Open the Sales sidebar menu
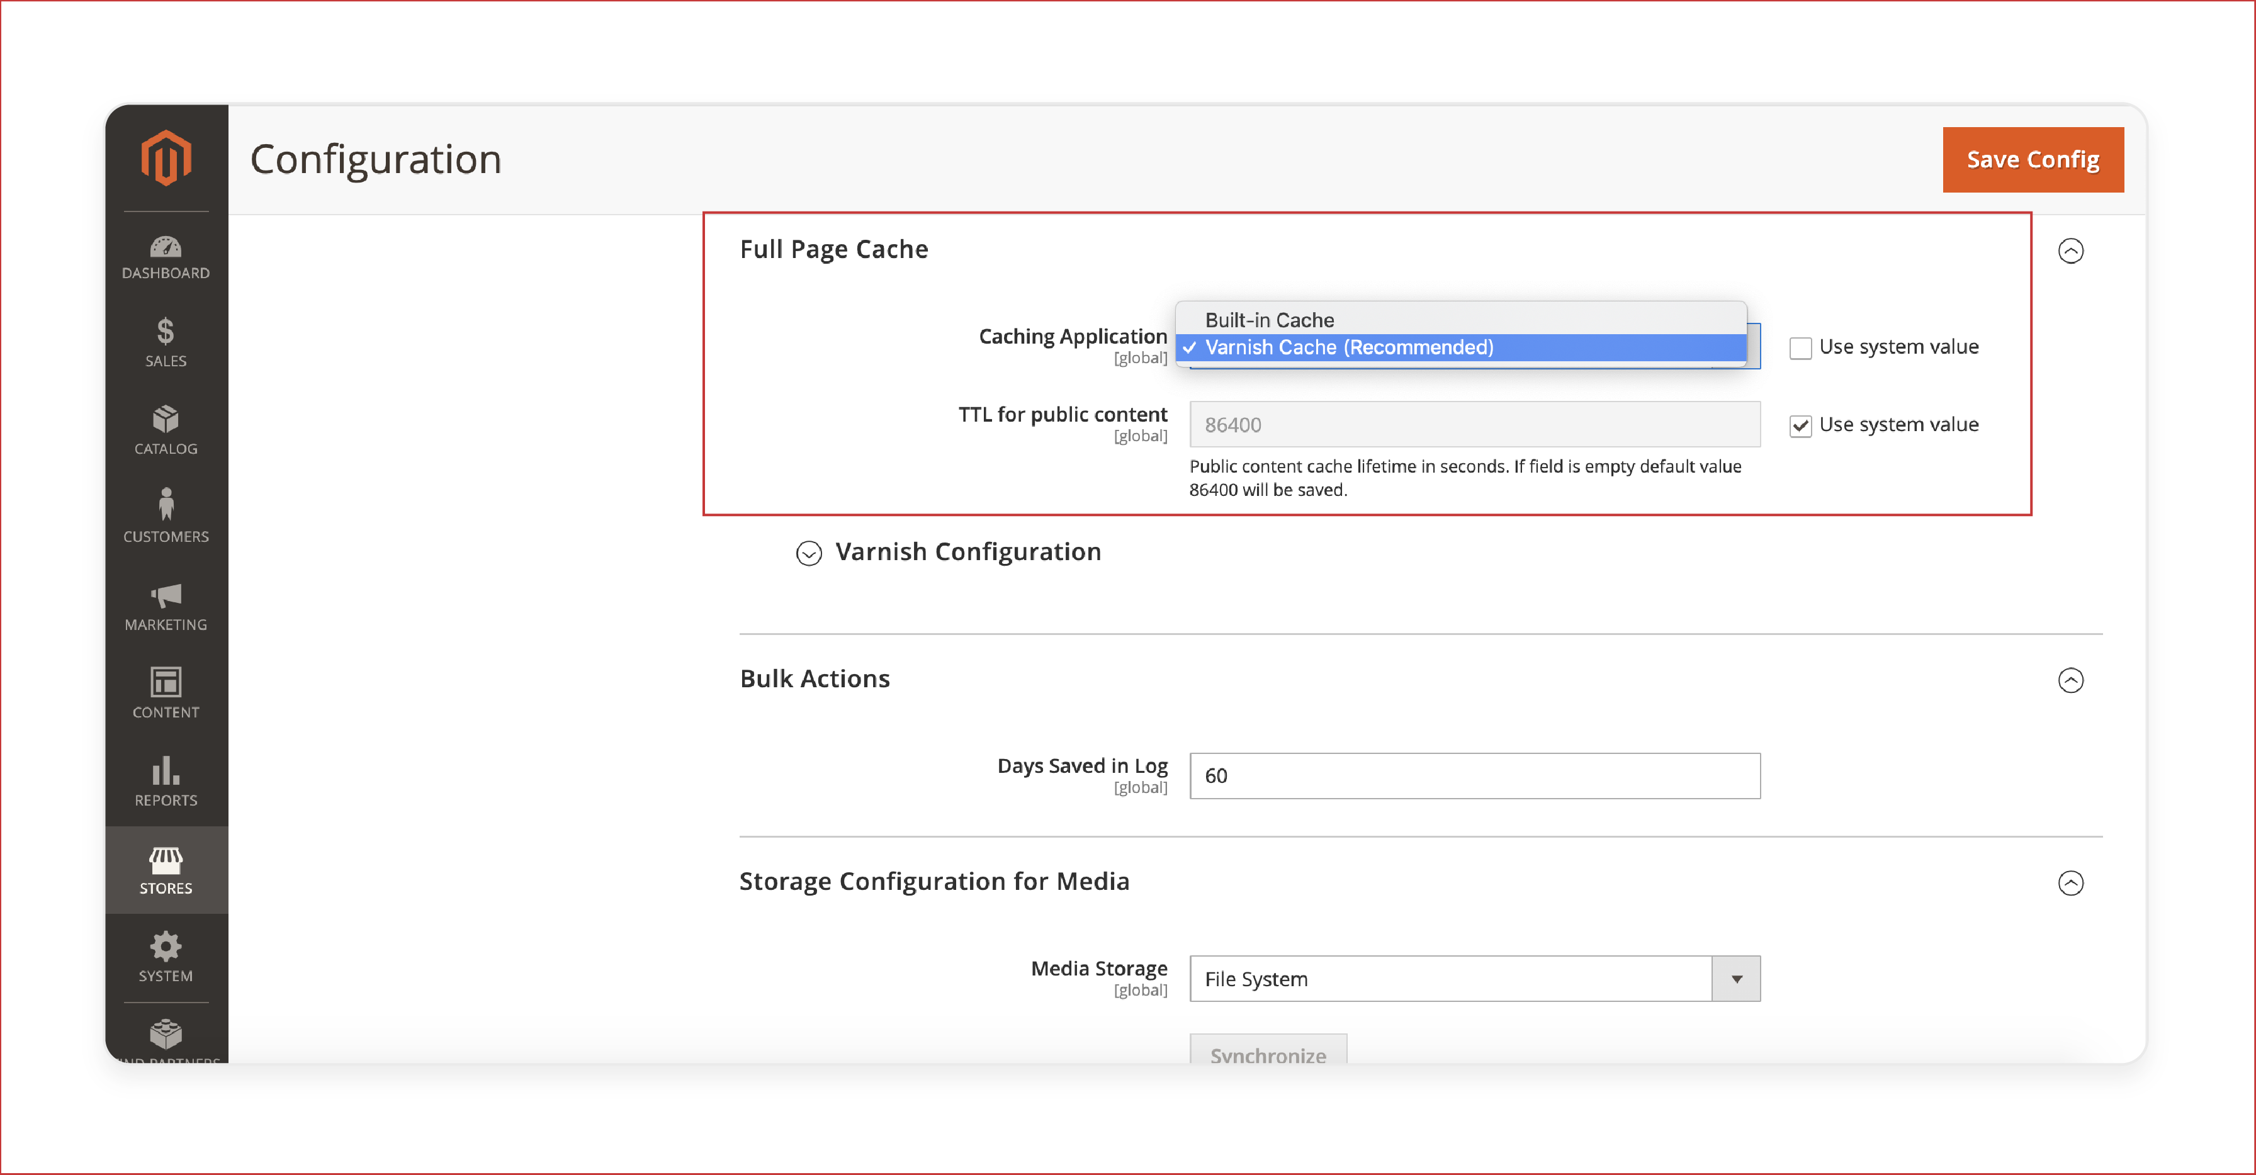The width and height of the screenshot is (2256, 1175). 166,342
